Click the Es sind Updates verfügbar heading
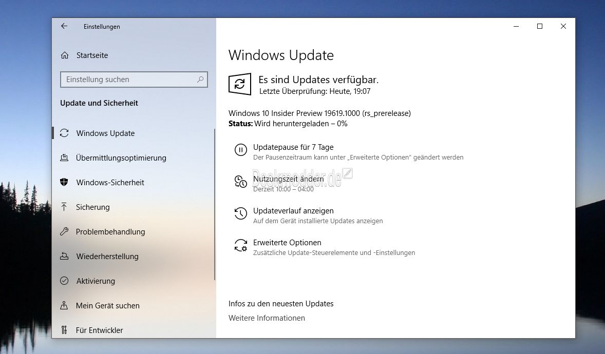The height and width of the screenshot is (354, 605). [318, 80]
